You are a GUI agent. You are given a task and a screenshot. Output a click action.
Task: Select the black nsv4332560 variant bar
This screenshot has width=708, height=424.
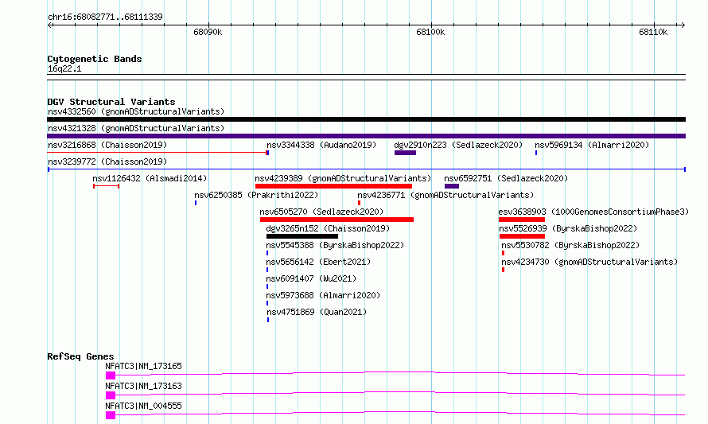tap(366, 119)
